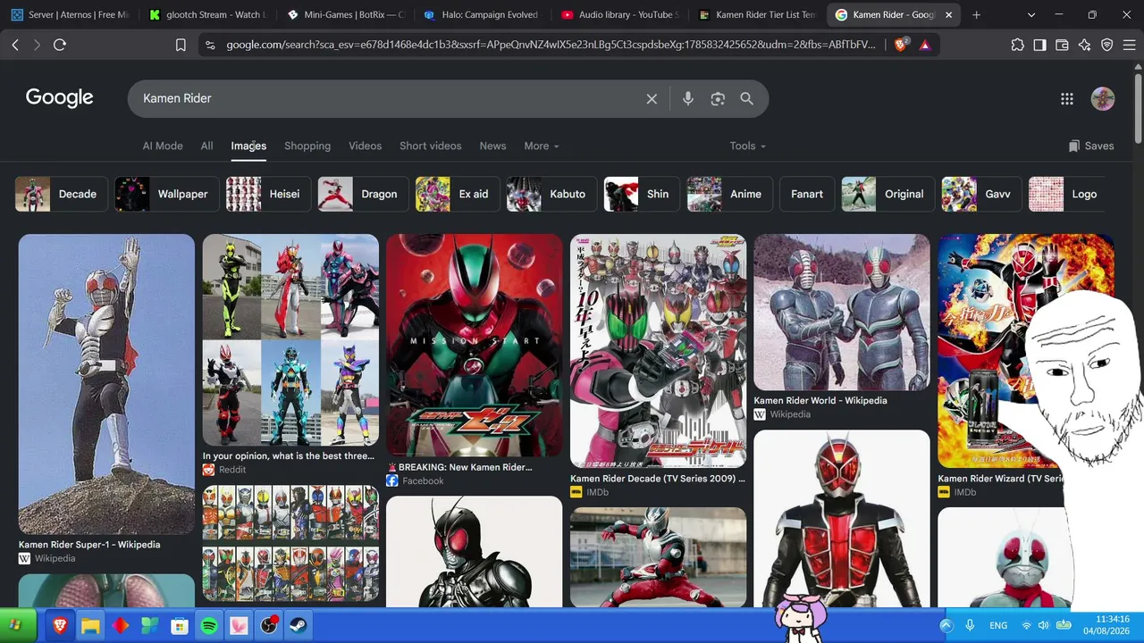Open Brave Shields panel
This screenshot has width=1144, height=643.
tap(901, 45)
